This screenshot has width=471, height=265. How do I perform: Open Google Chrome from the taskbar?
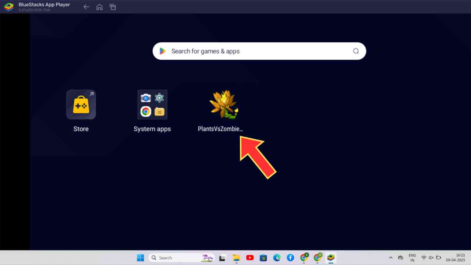304,258
